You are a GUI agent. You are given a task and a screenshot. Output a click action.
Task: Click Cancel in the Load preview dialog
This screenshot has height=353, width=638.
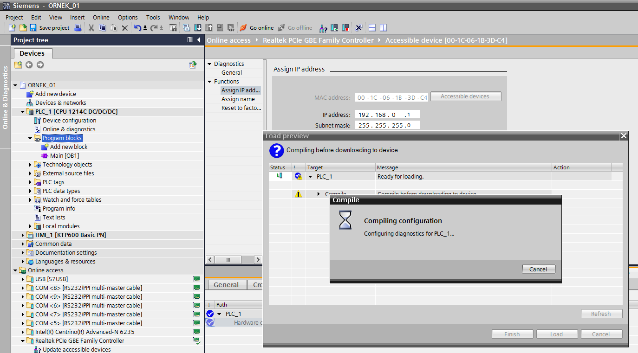tap(601, 334)
